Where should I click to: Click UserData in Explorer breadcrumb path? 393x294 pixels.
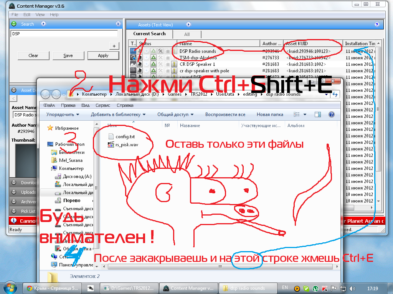tap(225, 94)
